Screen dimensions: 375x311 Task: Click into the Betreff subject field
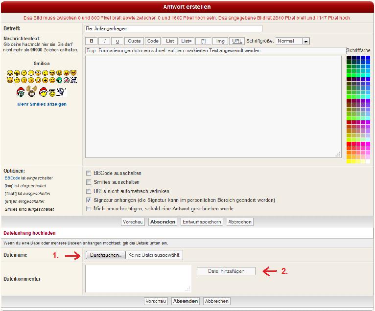[173, 29]
